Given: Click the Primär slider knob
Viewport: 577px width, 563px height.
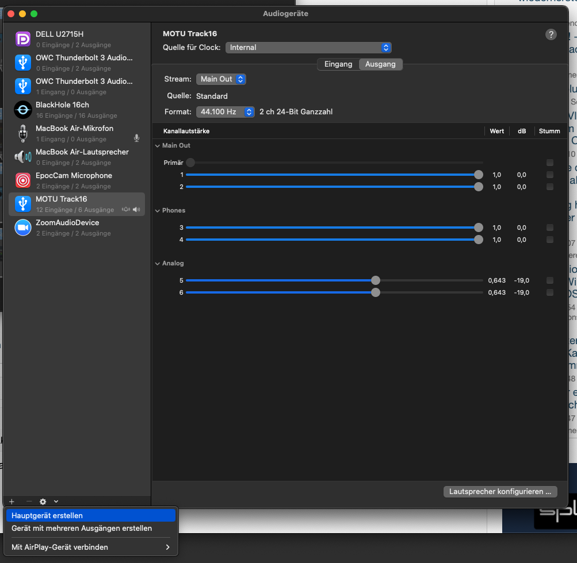Looking at the screenshot, I should 190,163.
